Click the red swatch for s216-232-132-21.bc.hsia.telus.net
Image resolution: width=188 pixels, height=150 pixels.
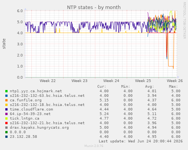(6, 123)
